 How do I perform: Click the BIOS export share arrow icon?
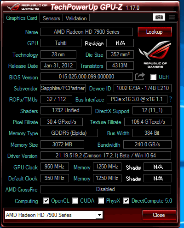point(140,76)
